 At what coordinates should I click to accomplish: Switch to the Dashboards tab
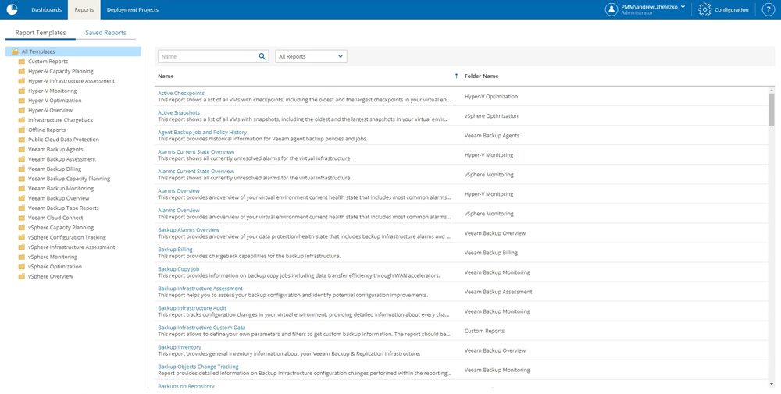click(x=46, y=9)
